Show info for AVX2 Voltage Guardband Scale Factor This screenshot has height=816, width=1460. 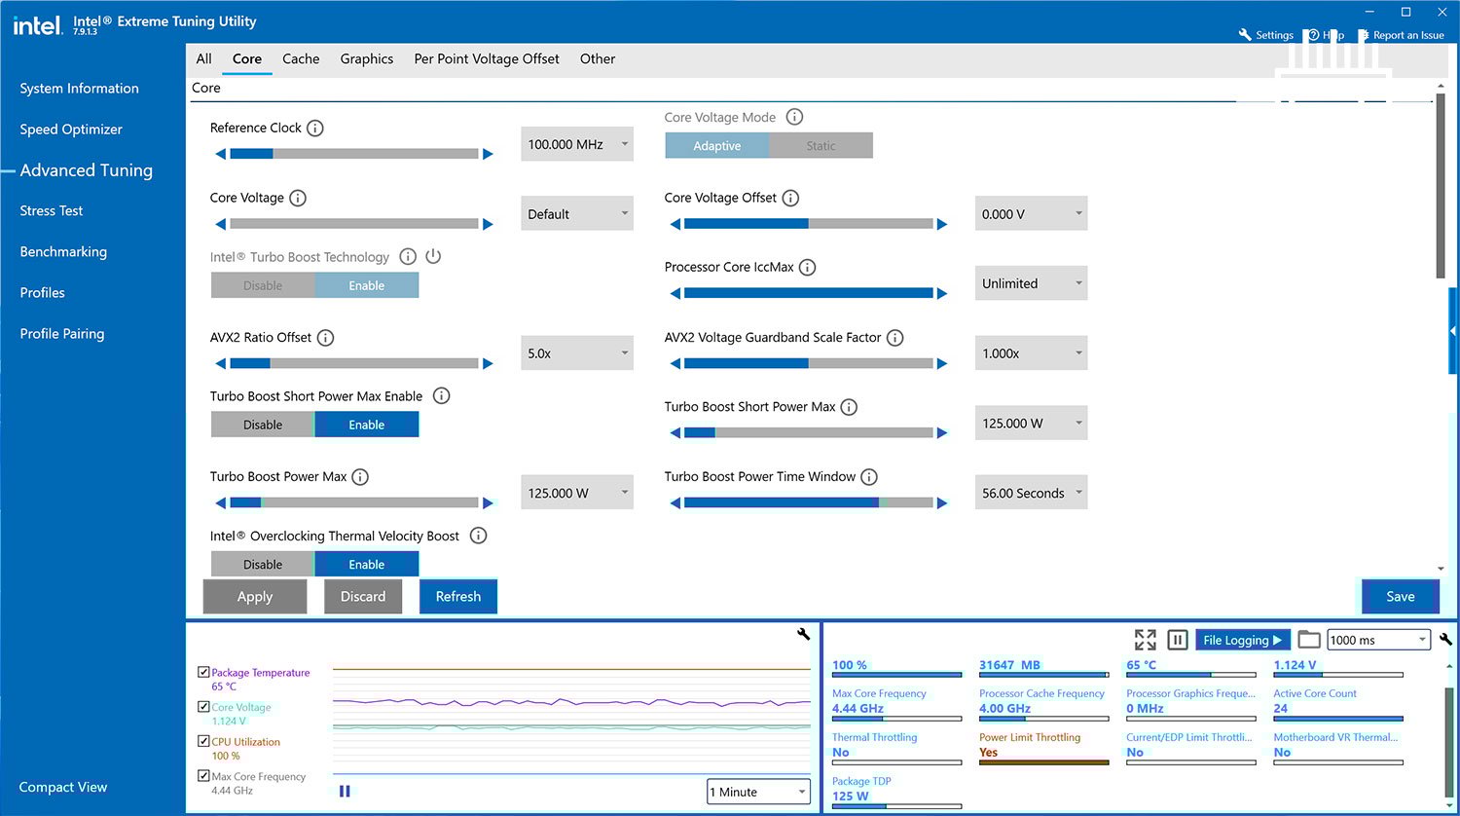(894, 338)
